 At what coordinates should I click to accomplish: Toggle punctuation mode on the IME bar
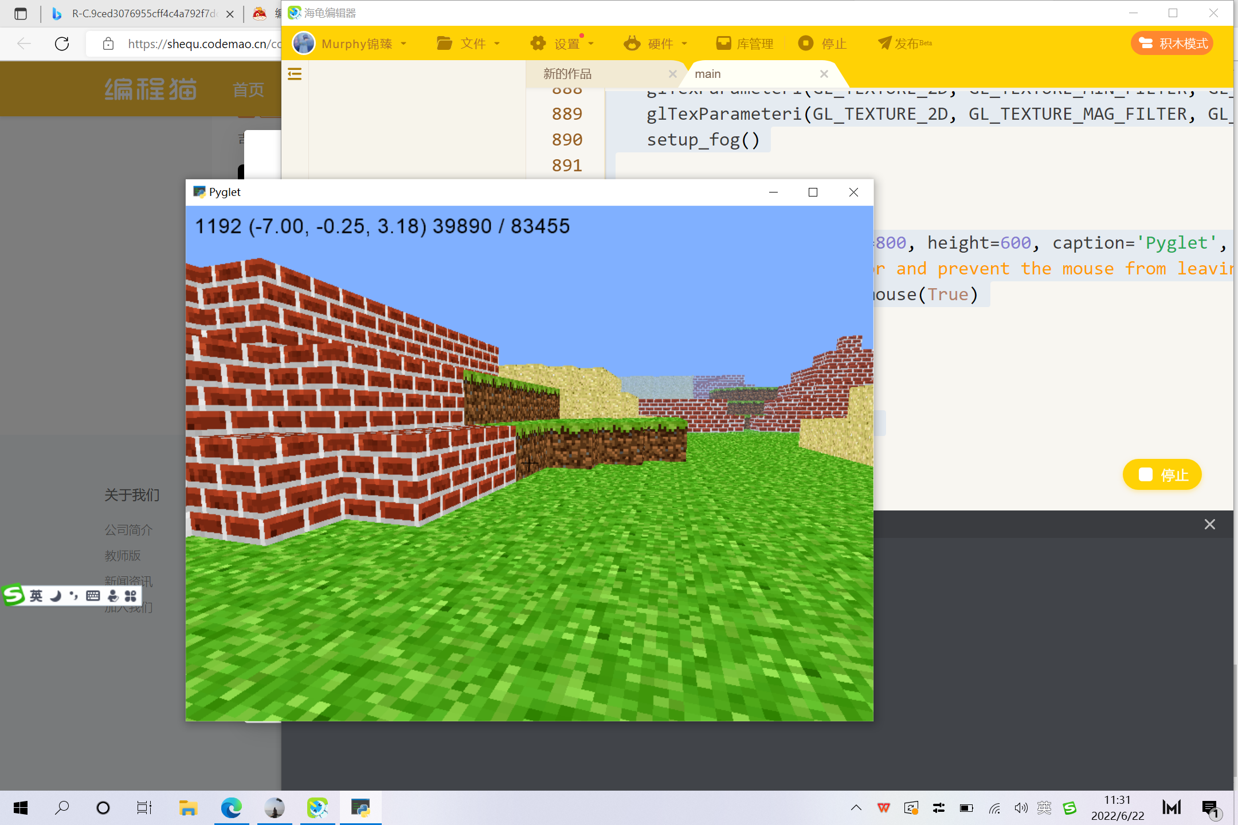pyautogui.click(x=73, y=596)
